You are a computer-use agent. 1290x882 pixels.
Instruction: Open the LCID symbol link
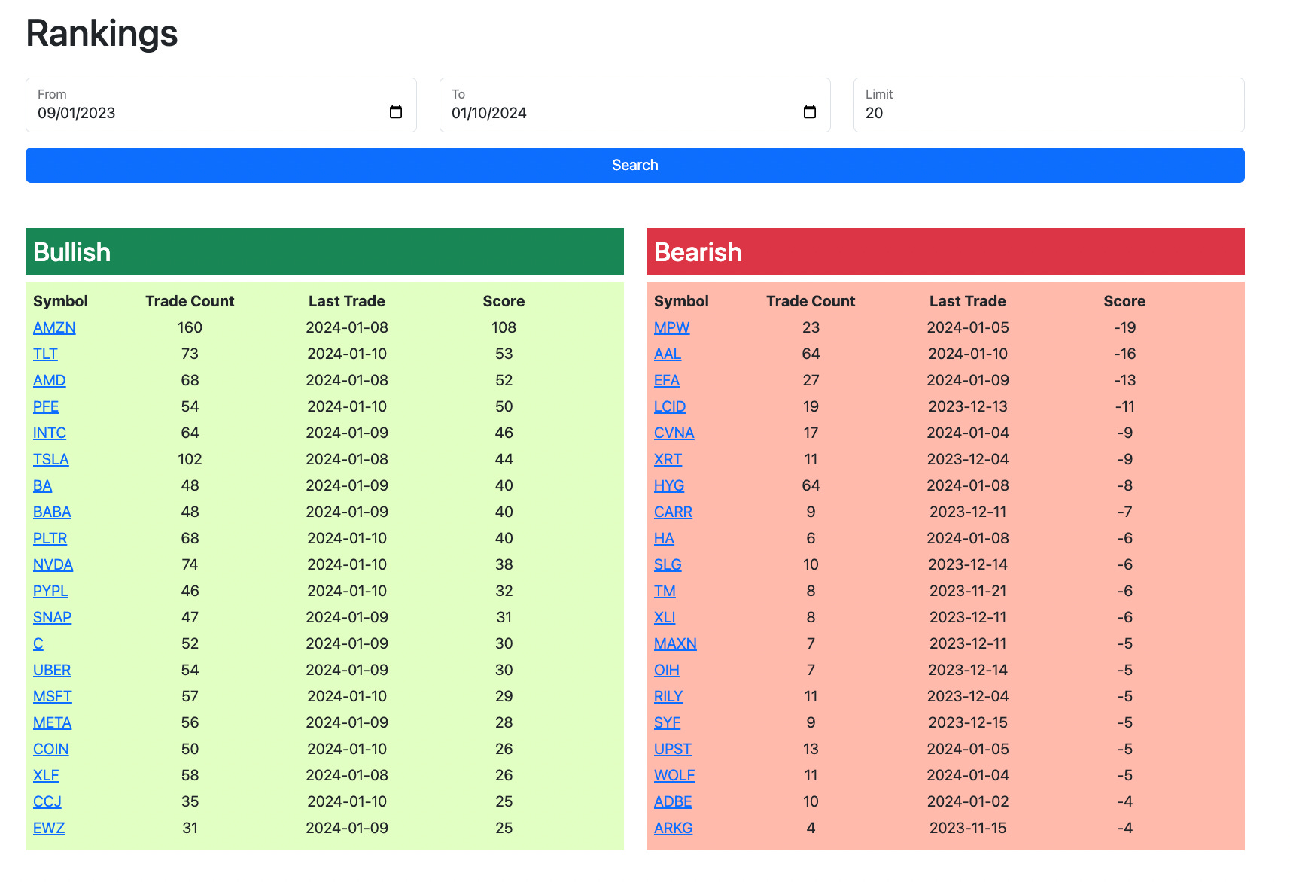click(x=668, y=406)
